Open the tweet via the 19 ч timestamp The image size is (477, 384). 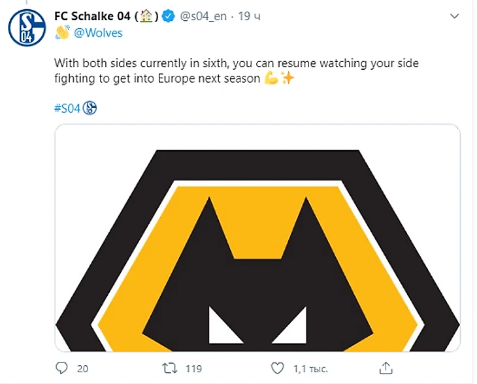click(249, 16)
